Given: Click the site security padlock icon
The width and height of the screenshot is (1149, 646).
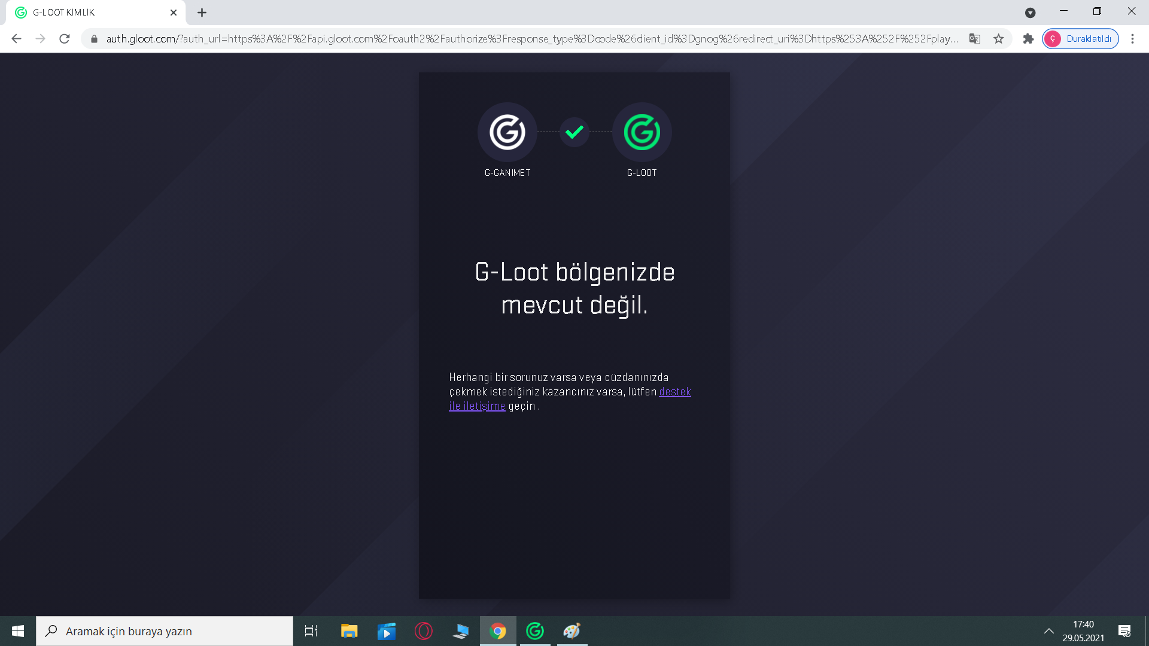Looking at the screenshot, I should coord(94,38).
